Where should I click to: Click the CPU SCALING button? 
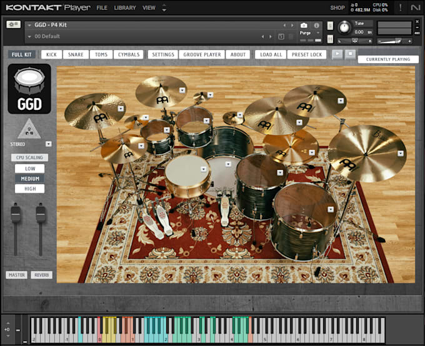coord(29,157)
